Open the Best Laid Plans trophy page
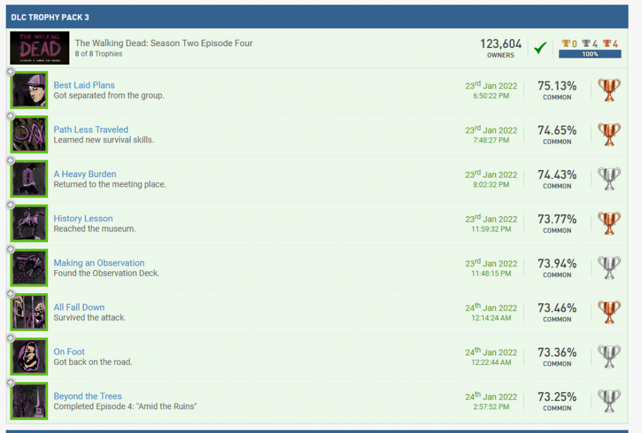642x433 pixels. click(x=84, y=85)
